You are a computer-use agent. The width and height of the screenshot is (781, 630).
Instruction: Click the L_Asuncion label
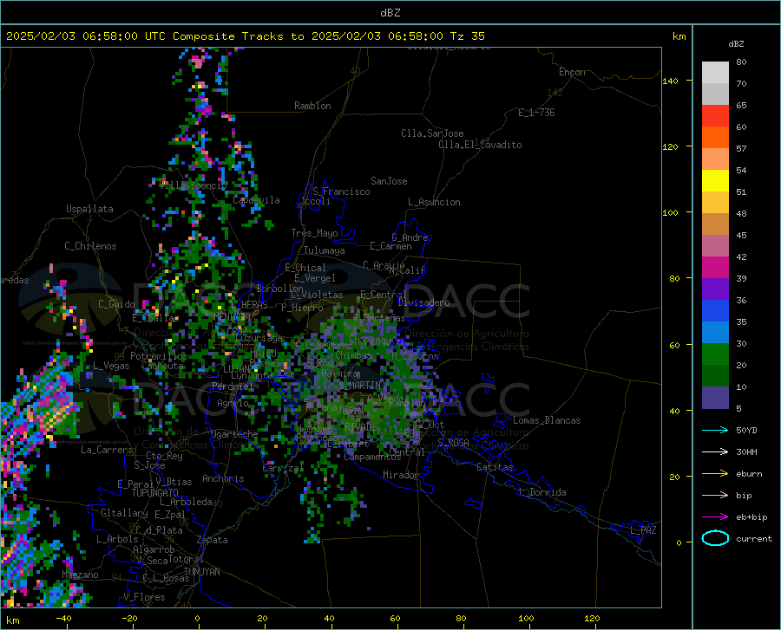tap(434, 202)
